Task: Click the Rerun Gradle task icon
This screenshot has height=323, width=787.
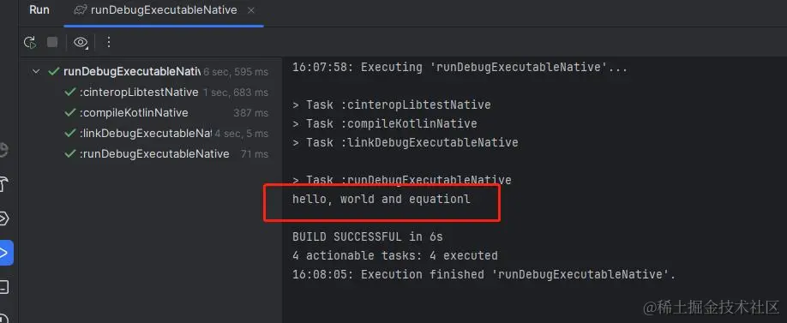Action: pos(30,43)
